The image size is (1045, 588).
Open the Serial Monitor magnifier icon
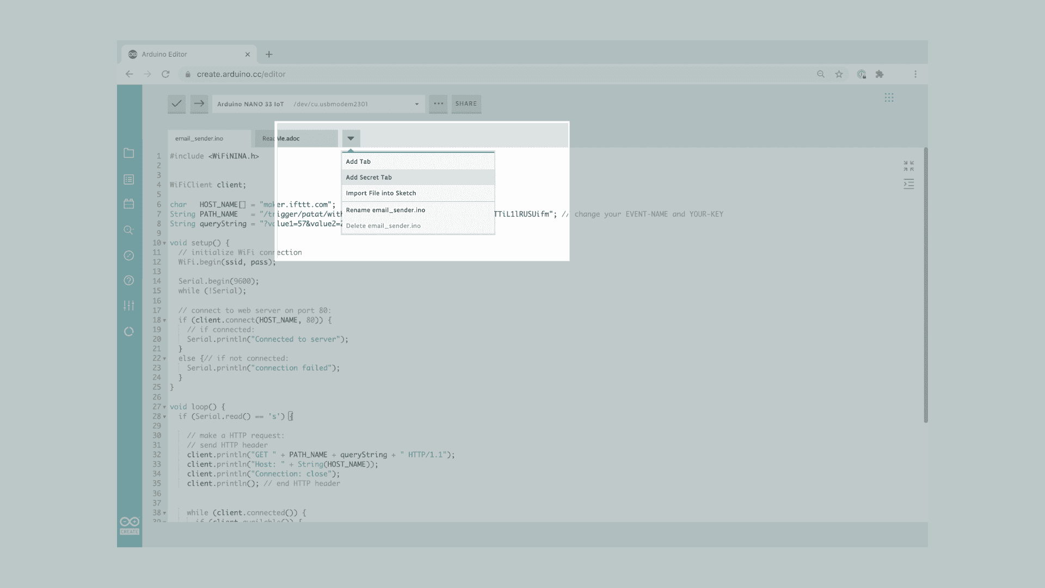pos(129,230)
